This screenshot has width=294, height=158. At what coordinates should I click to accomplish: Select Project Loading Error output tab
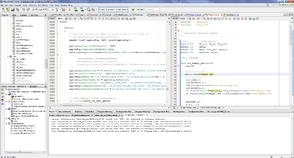point(81,115)
